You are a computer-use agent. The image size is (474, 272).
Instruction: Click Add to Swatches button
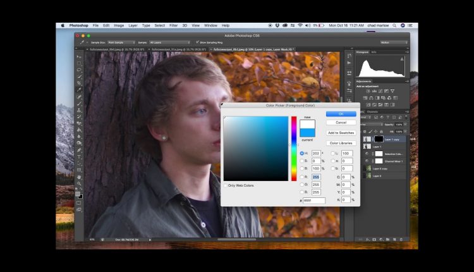(x=341, y=133)
